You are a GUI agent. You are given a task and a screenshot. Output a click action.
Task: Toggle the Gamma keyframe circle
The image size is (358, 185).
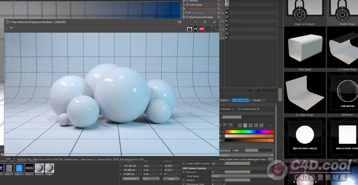tap(184, 180)
